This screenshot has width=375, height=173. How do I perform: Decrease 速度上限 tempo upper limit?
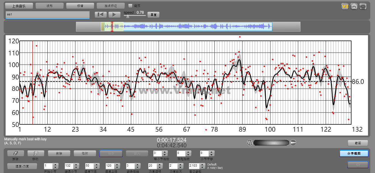tap(117, 167)
